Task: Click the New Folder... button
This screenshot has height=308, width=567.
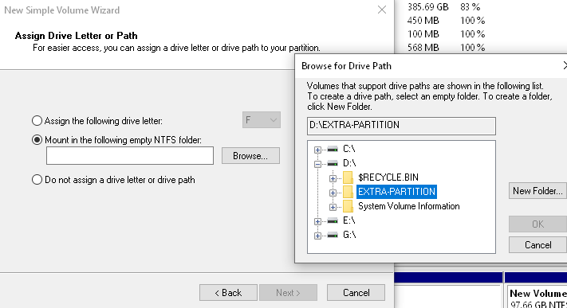Action: (x=537, y=191)
